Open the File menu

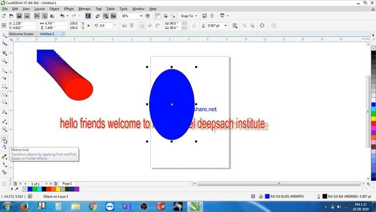(5, 9)
